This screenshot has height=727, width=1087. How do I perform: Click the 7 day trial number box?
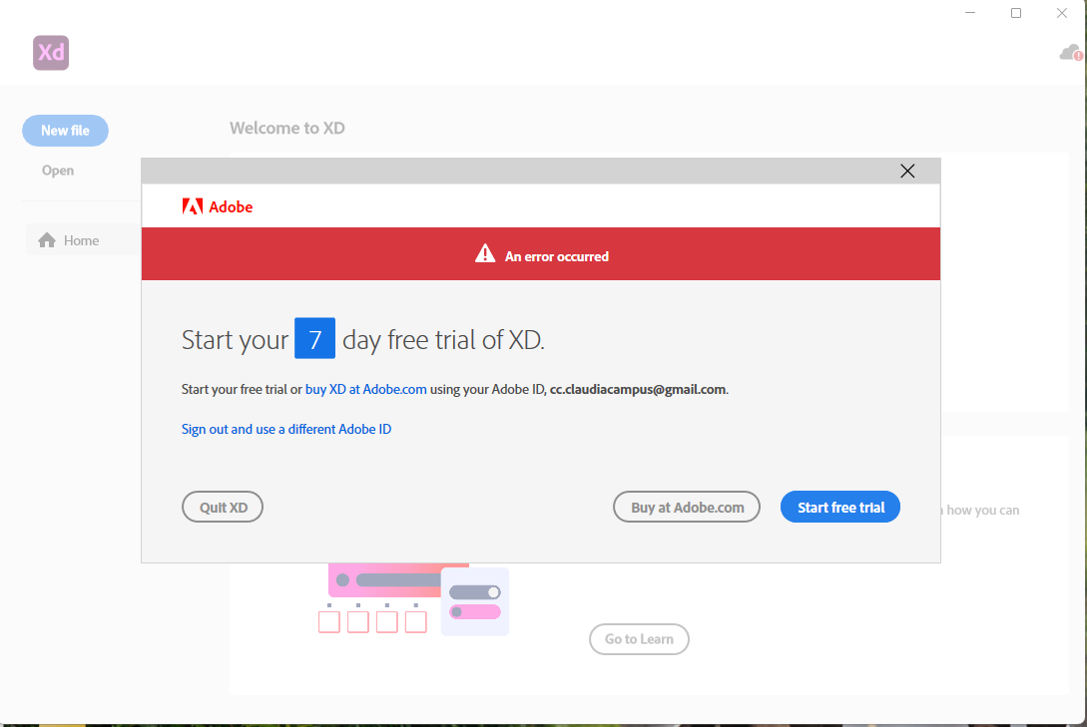coord(314,338)
